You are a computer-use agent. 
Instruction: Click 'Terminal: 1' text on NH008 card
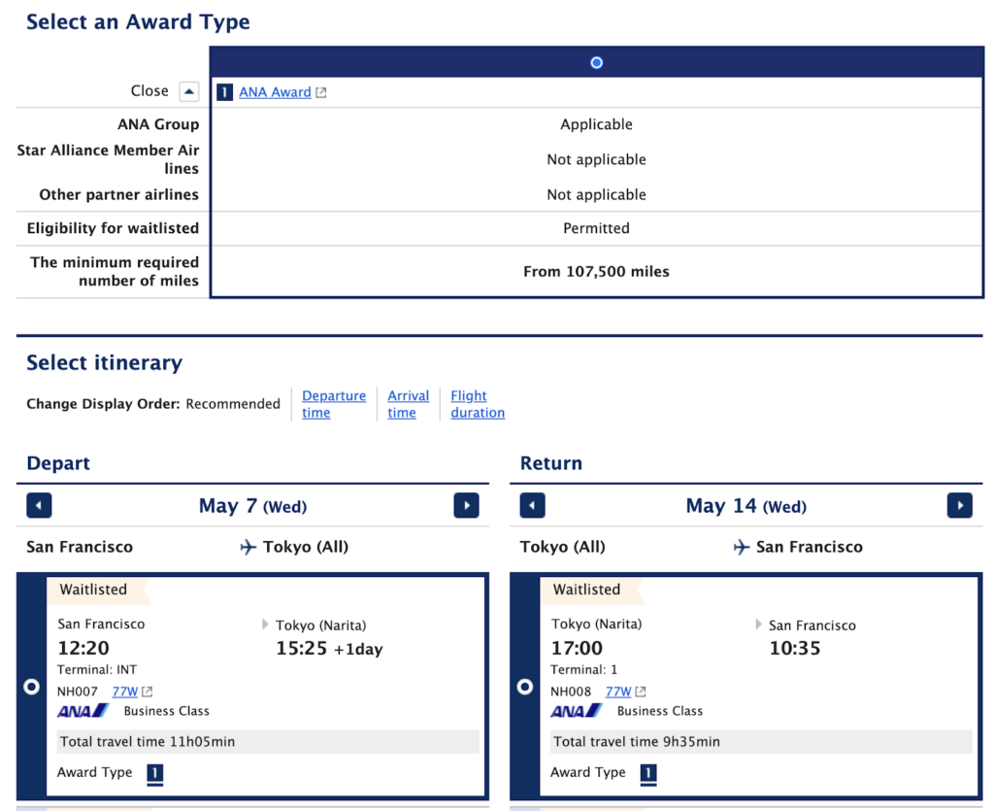[x=583, y=669]
